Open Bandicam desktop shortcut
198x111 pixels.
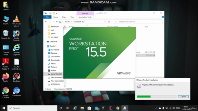[16, 77]
